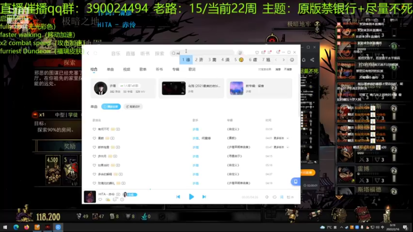Open the bell icon in the window behind
Viewport: 413px width, 232px height.
(304, 60)
